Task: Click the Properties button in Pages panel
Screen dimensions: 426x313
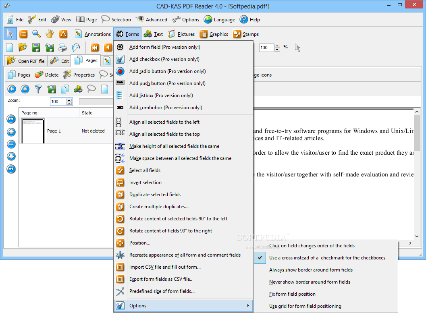Action: pyautogui.click(x=79, y=75)
